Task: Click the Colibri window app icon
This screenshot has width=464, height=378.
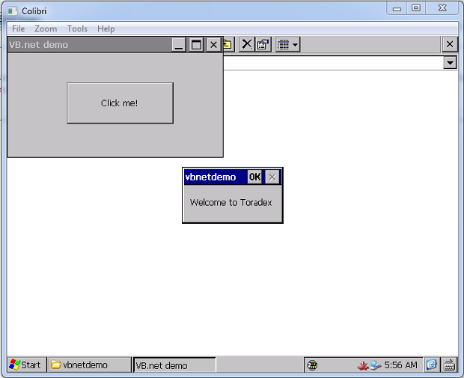Action: point(12,11)
